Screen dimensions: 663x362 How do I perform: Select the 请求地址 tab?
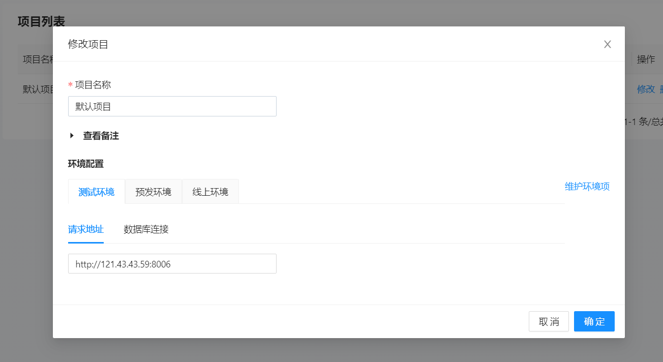pyautogui.click(x=85, y=229)
